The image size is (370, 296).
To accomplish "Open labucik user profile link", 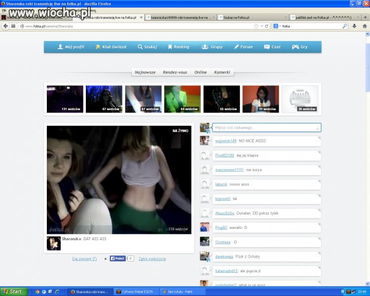I will (221, 184).
